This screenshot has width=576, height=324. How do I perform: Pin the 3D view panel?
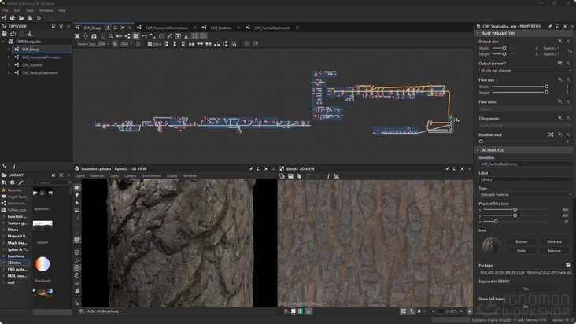(251, 169)
